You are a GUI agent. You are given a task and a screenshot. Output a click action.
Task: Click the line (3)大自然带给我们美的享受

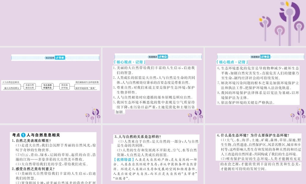click(x=53, y=164)
